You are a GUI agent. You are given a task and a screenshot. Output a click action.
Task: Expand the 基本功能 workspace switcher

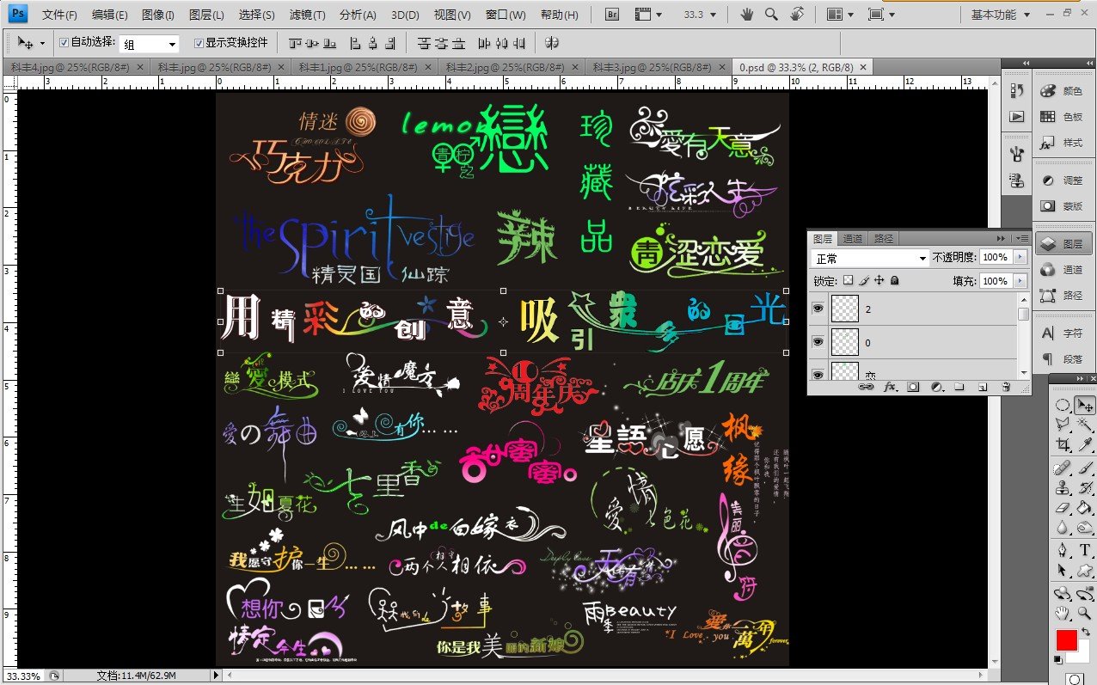[x=1000, y=15]
